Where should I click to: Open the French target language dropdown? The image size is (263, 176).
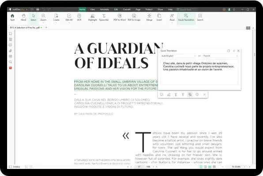220,56
